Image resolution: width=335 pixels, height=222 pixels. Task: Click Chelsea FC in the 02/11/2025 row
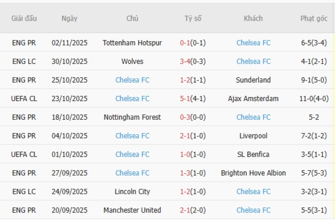(x=253, y=43)
